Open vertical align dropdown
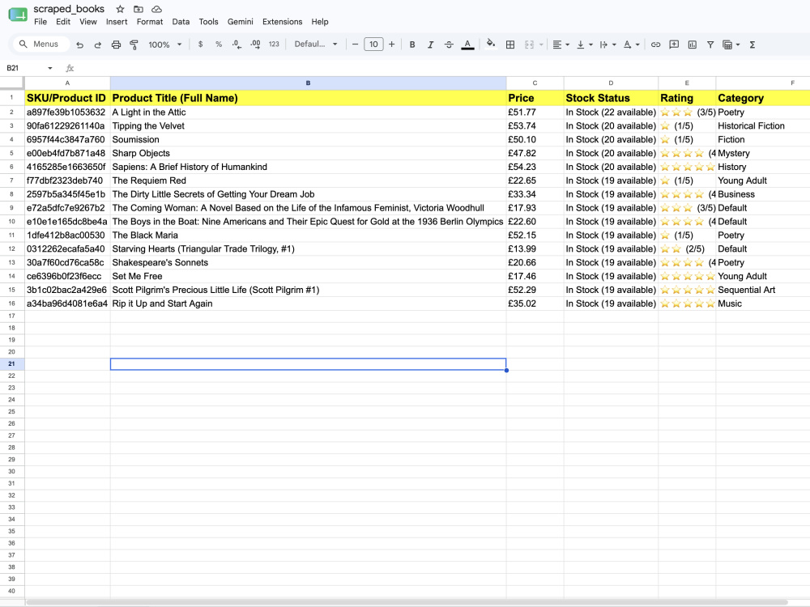The height and width of the screenshot is (607, 810). (584, 45)
